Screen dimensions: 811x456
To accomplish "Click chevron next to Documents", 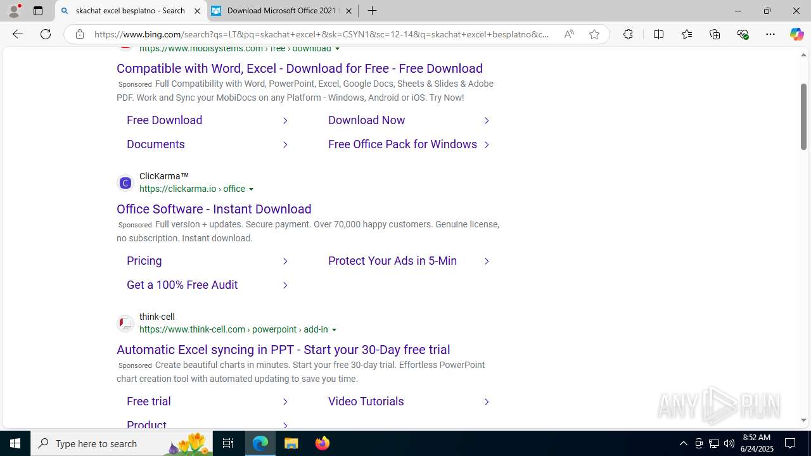I will click(x=285, y=145).
